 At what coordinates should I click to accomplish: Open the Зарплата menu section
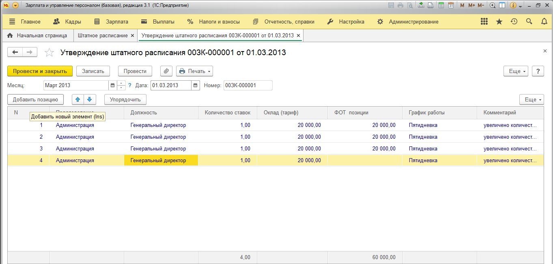(x=111, y=21)
